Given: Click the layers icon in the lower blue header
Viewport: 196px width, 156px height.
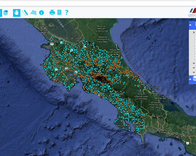Looking at the screenshot, I should [194, 79].
